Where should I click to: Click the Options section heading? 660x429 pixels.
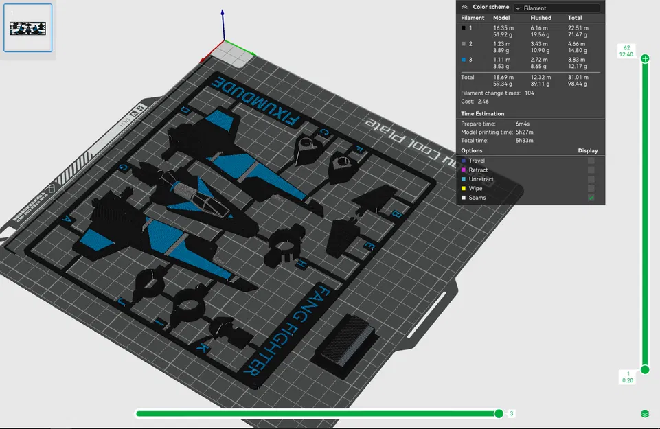471,150
